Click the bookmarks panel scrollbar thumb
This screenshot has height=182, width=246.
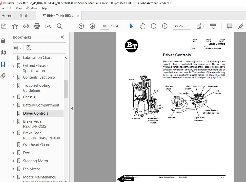click(x=66, y=89)
